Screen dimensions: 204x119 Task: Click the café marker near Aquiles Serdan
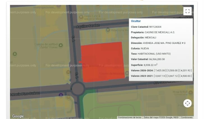click(x=81, y=17)
